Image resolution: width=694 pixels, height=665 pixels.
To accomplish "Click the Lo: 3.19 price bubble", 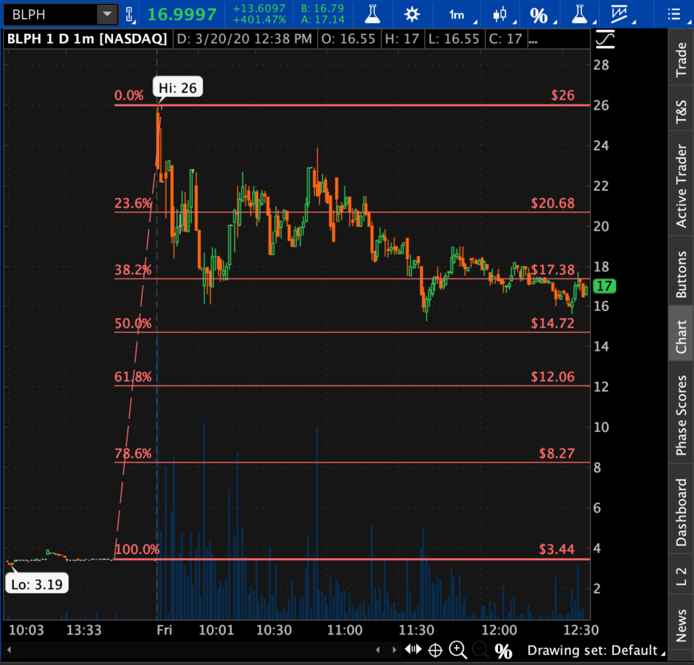I will tap(37, 584).
